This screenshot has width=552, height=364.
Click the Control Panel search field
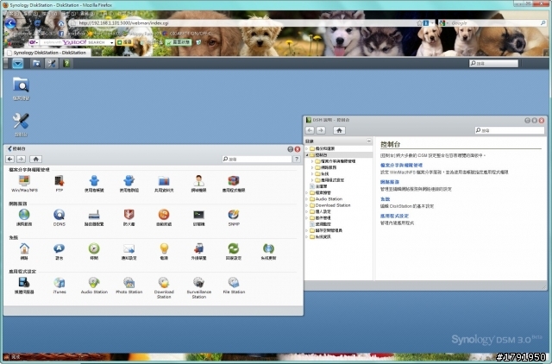257,159
